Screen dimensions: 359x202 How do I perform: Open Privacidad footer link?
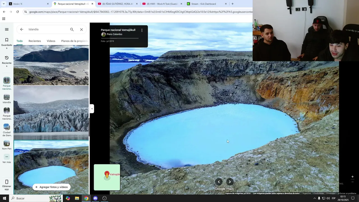click(331, 193)
